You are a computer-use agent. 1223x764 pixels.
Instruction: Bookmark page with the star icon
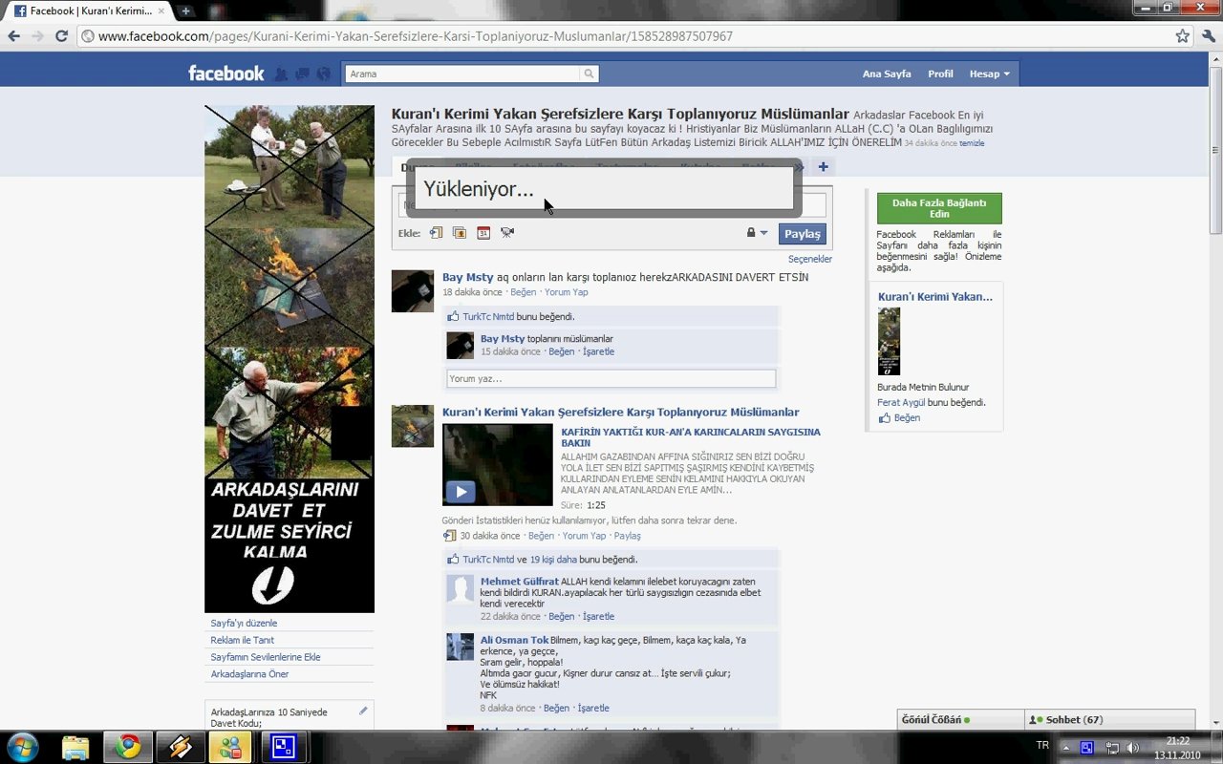[1182, 36]
